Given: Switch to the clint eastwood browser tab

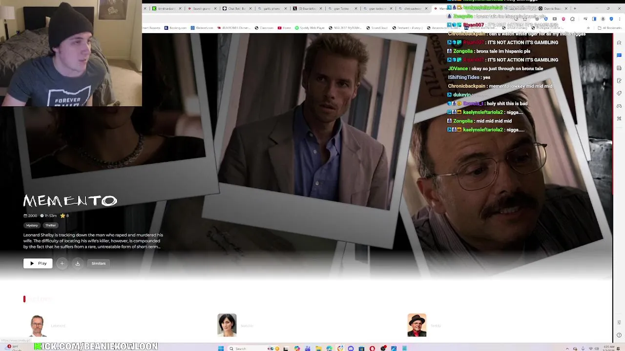Looking at the screenshot, I should click(413, 8).
